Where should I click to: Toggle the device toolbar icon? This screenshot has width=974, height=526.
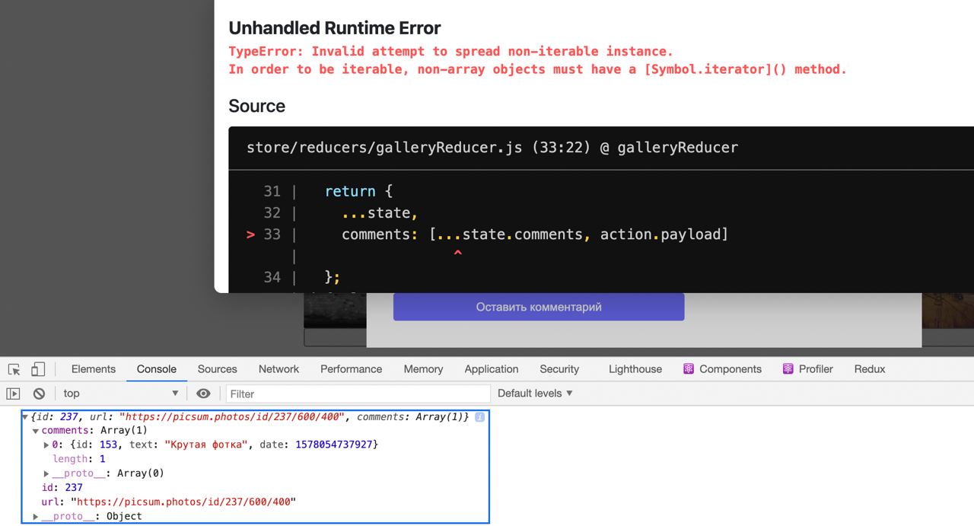(37, 369)
